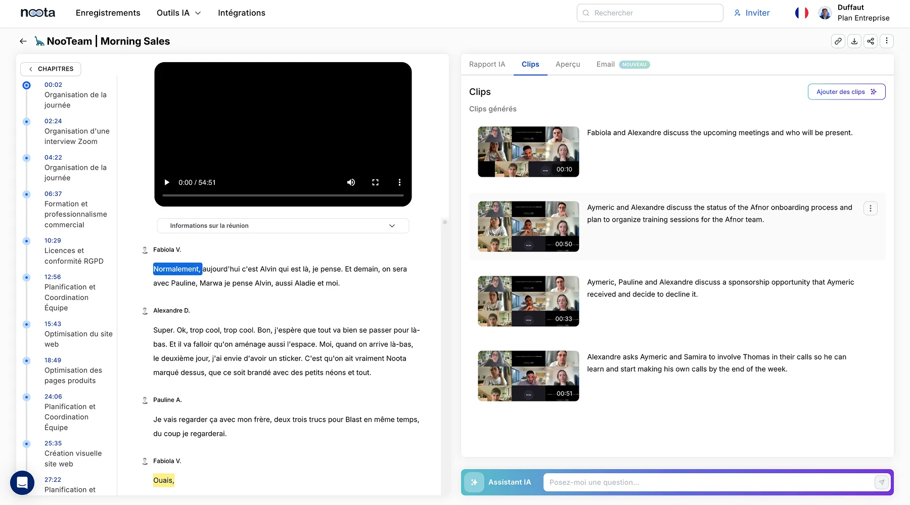Click the back arrow next to NooTeam title
910x505 pixels.
(23, 41)
